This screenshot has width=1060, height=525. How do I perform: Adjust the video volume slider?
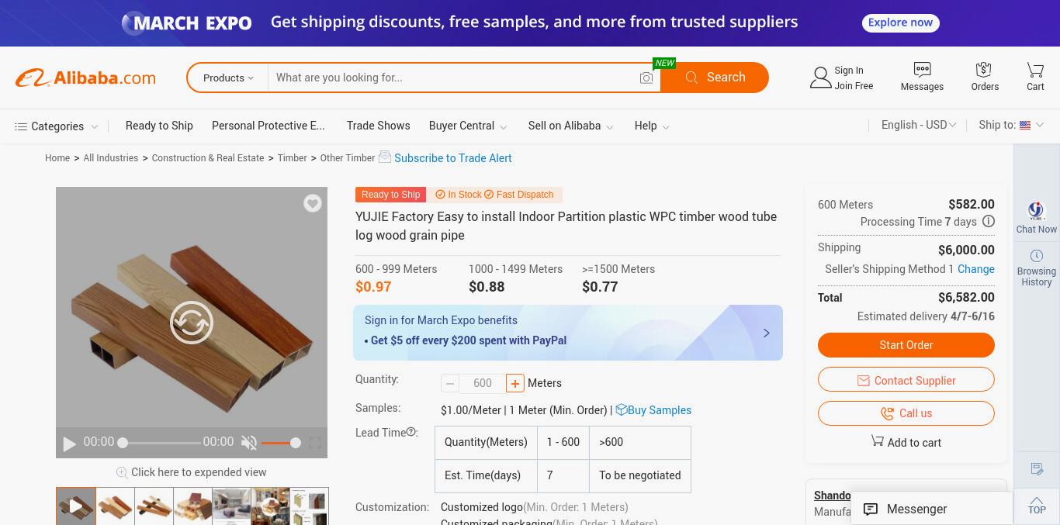click(280, 443)
